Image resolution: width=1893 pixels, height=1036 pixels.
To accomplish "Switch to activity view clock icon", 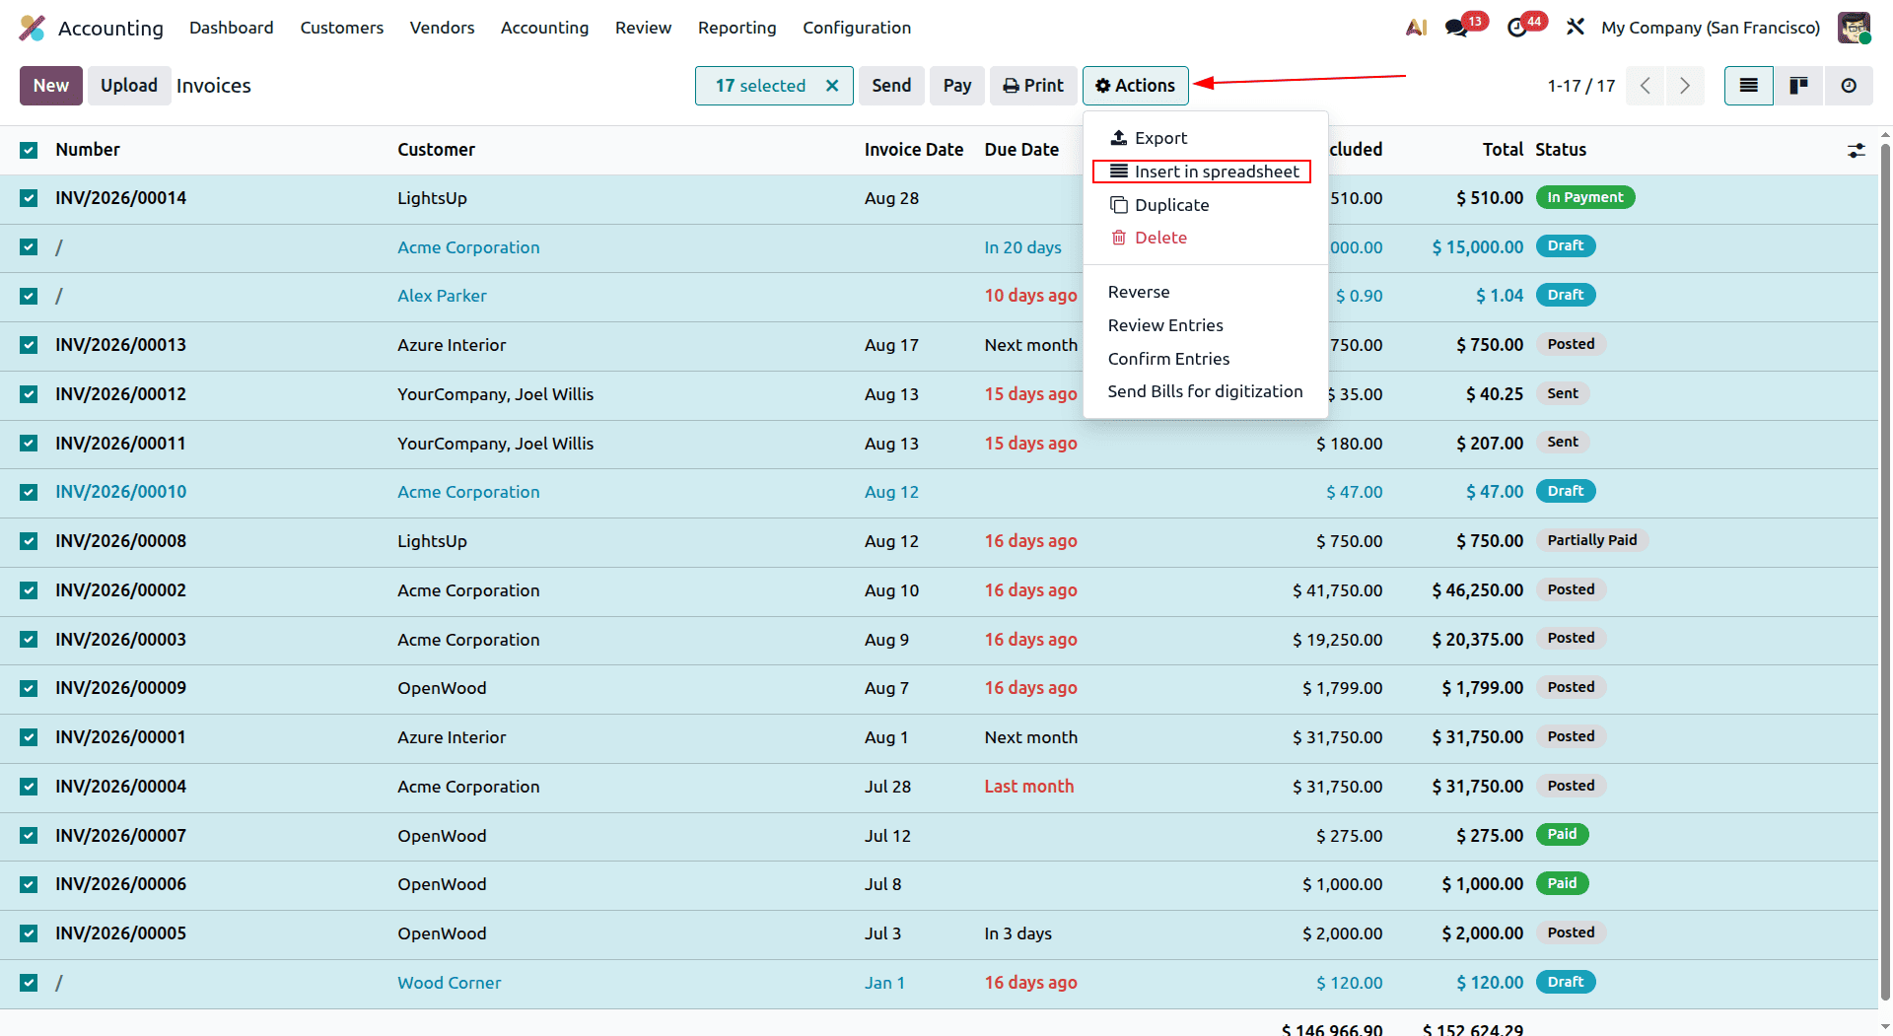I will coord(1849,86).
